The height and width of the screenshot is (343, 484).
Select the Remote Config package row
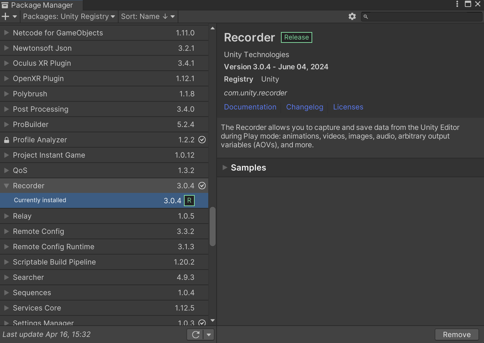click(x=104, y=231)
